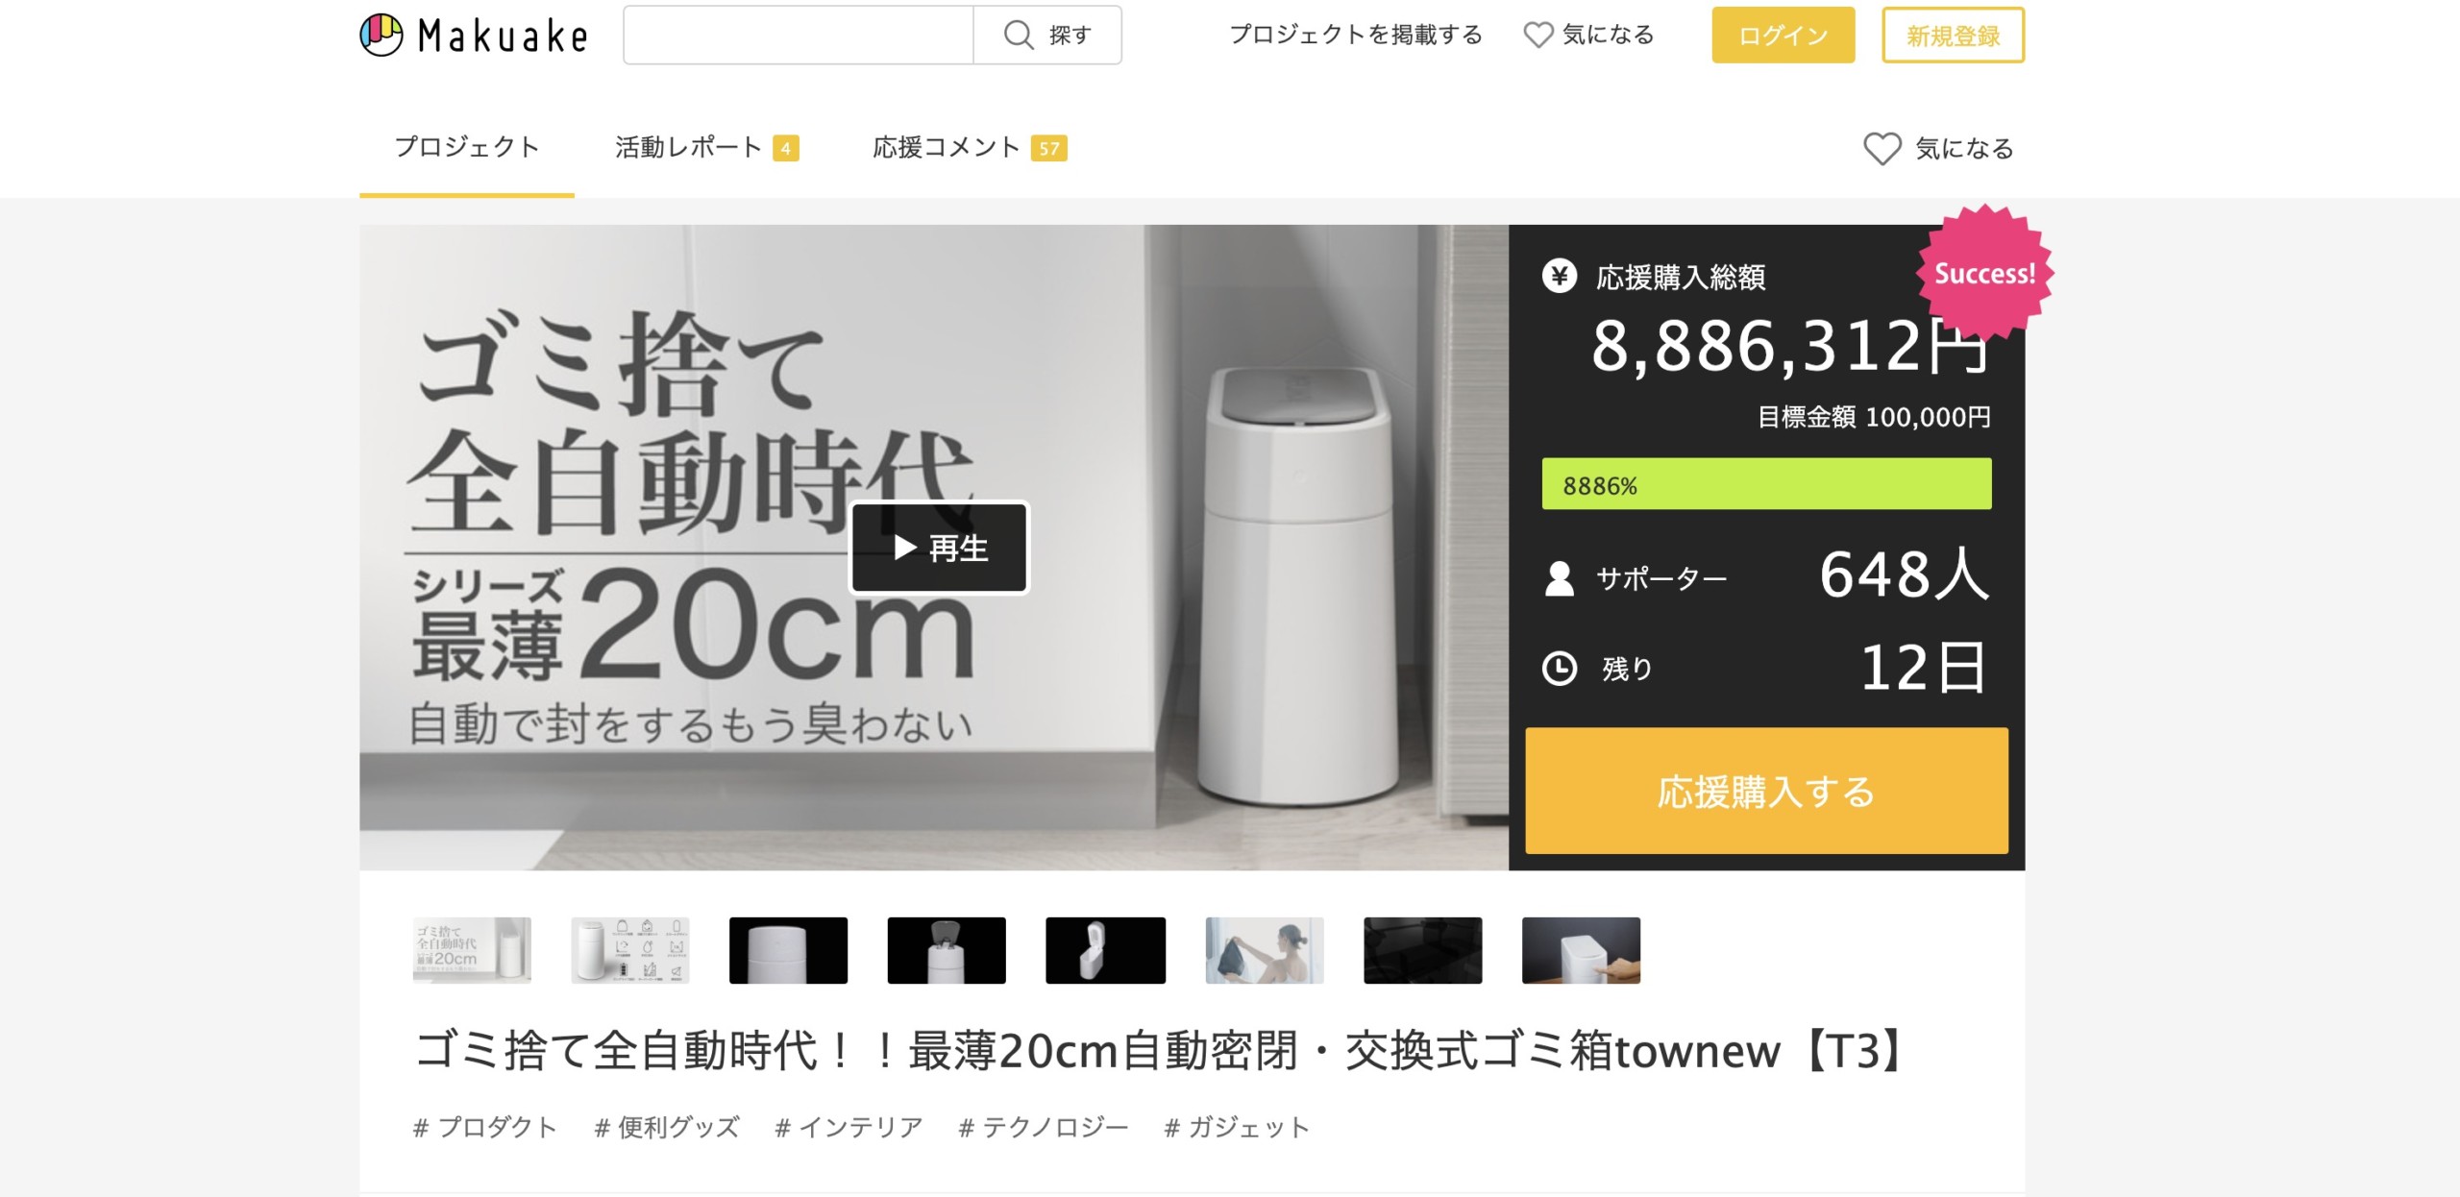
Task: Click プロジェクトを掲載する link
Action: tap(1356, 36)
